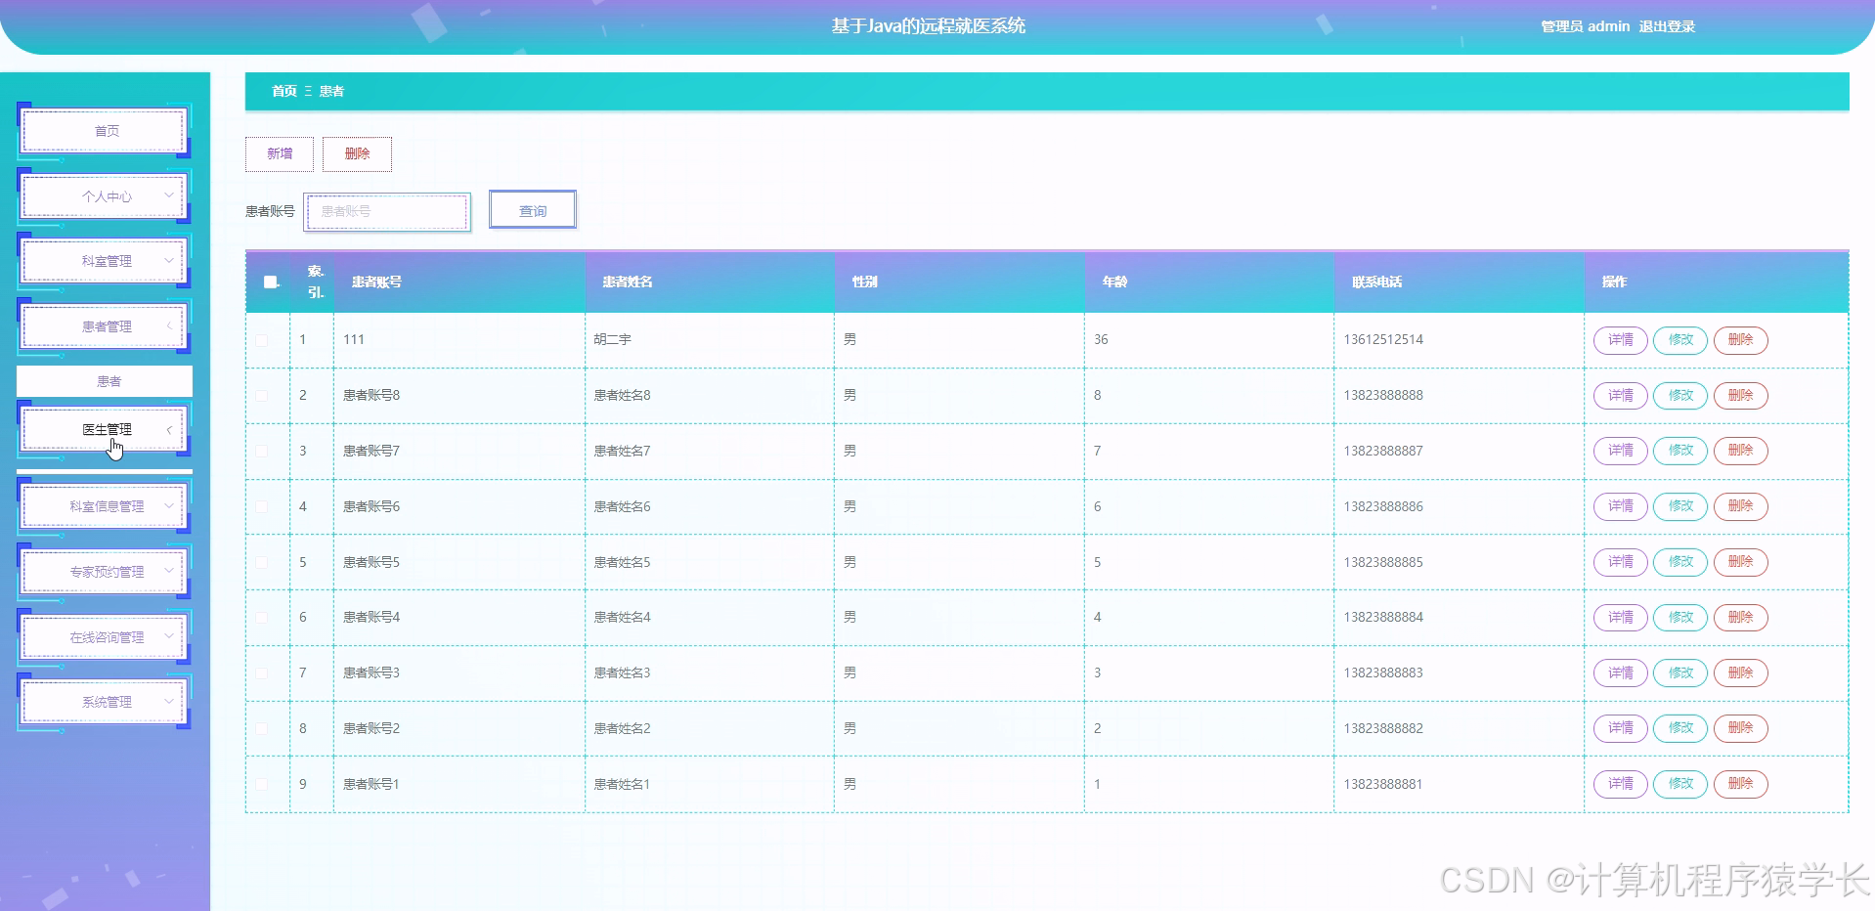Click 修改 for 患者姓名6

1680,506
